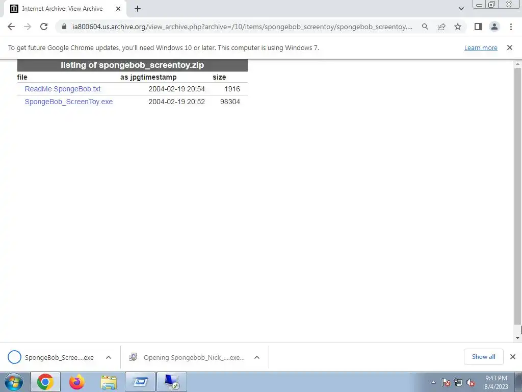This screenshot has height=392, width=522.
Task: Open a new tab with plus button
Action: (138, 9)
